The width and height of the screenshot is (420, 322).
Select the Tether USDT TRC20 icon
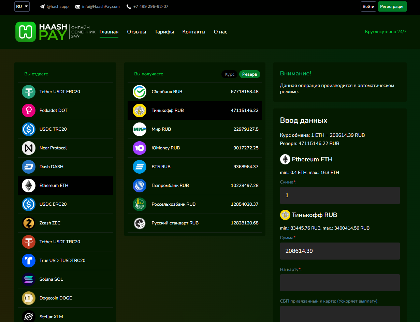pyautogui.click(x=29, y=242)
